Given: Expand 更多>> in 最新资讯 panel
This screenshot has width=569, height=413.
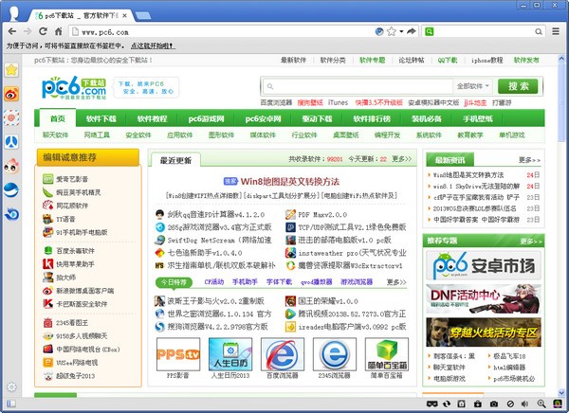Looking at the screenshot, I should coord(529,160).
